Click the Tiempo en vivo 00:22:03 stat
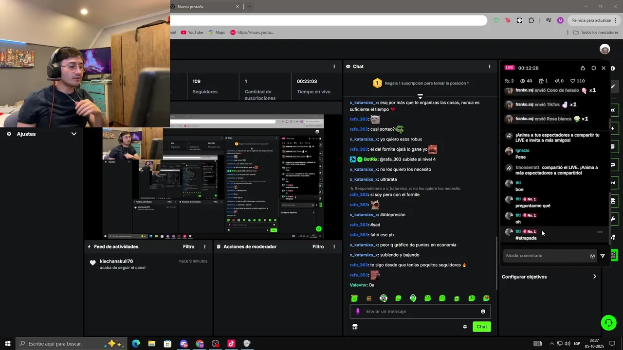 point(313,87)
